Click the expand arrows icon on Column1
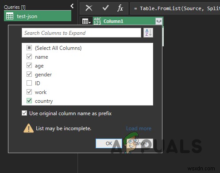This screenshot has height=173, width=220. pyautogui.click(x=159, y=21)
